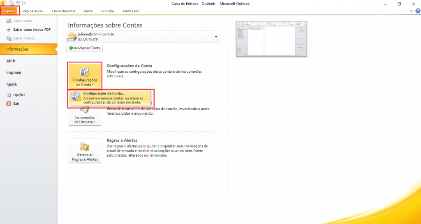This screenshot has width=421, height=224.
Task: Restore down the Outlook window
Action: [x=399, y=4]
